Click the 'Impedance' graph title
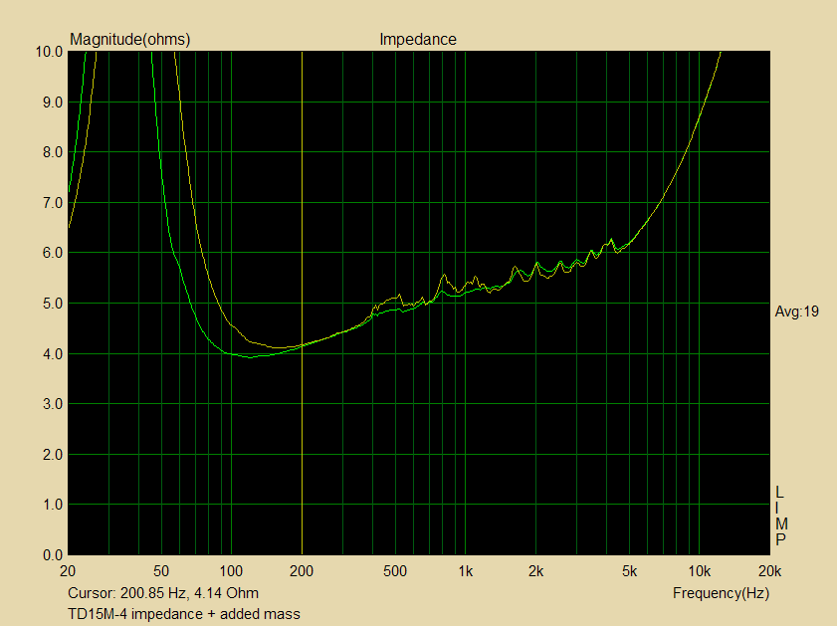The width and height of the screenshot is (837, 626). (x=418, y=40)
